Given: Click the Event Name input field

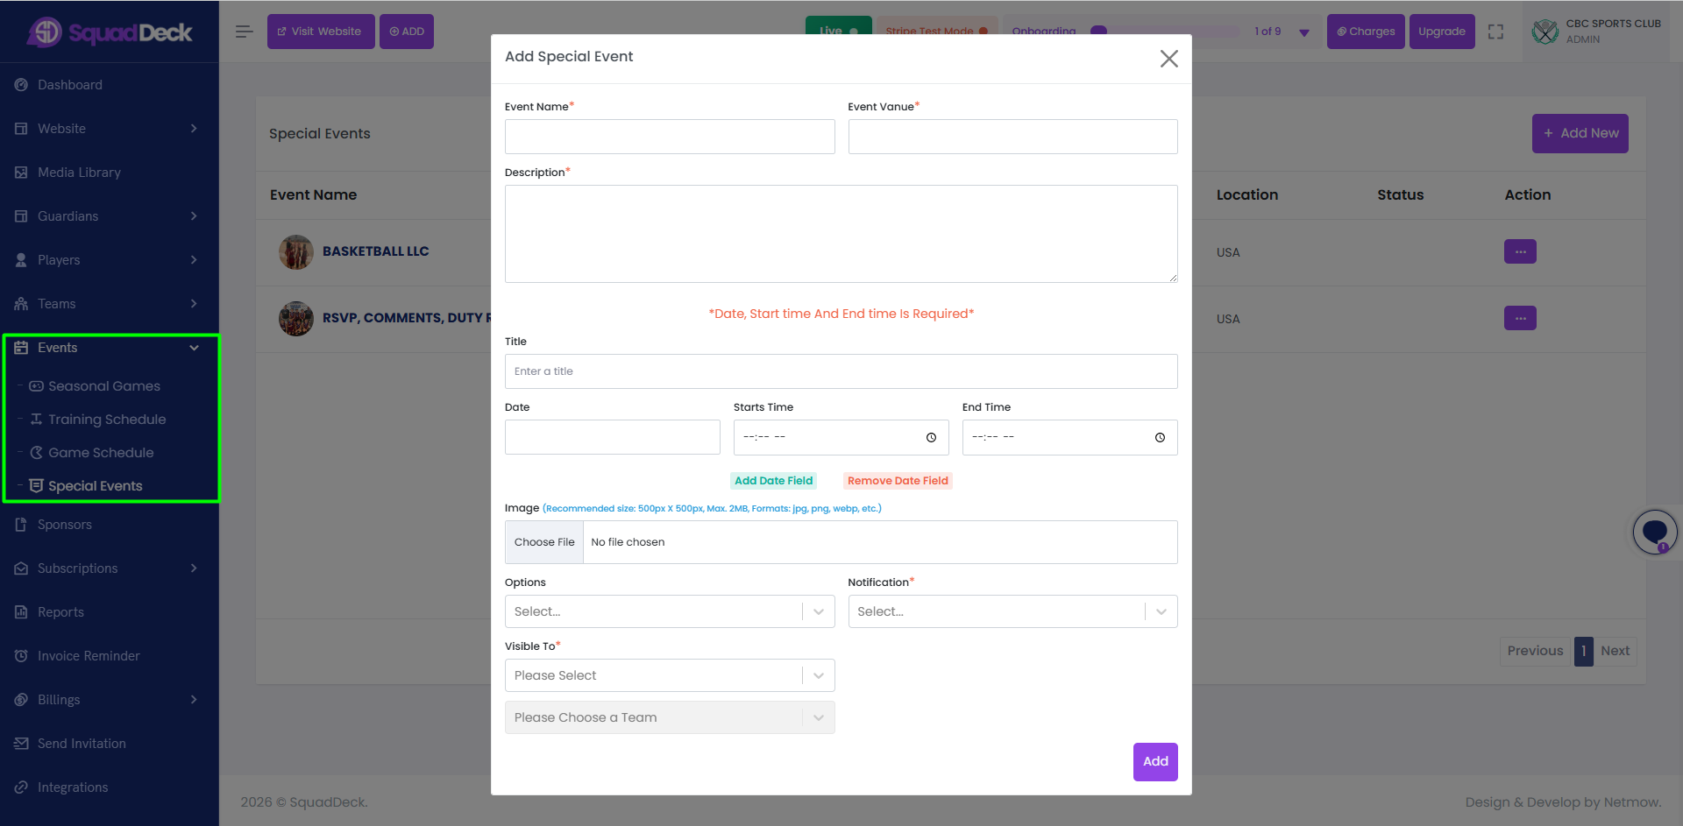Looking at the screenshot, I should tap(670, 137).
